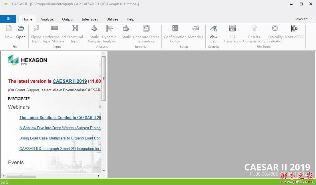Click news panel scroll right arrow
Viewport: 316px width, 185px height.
99,176
